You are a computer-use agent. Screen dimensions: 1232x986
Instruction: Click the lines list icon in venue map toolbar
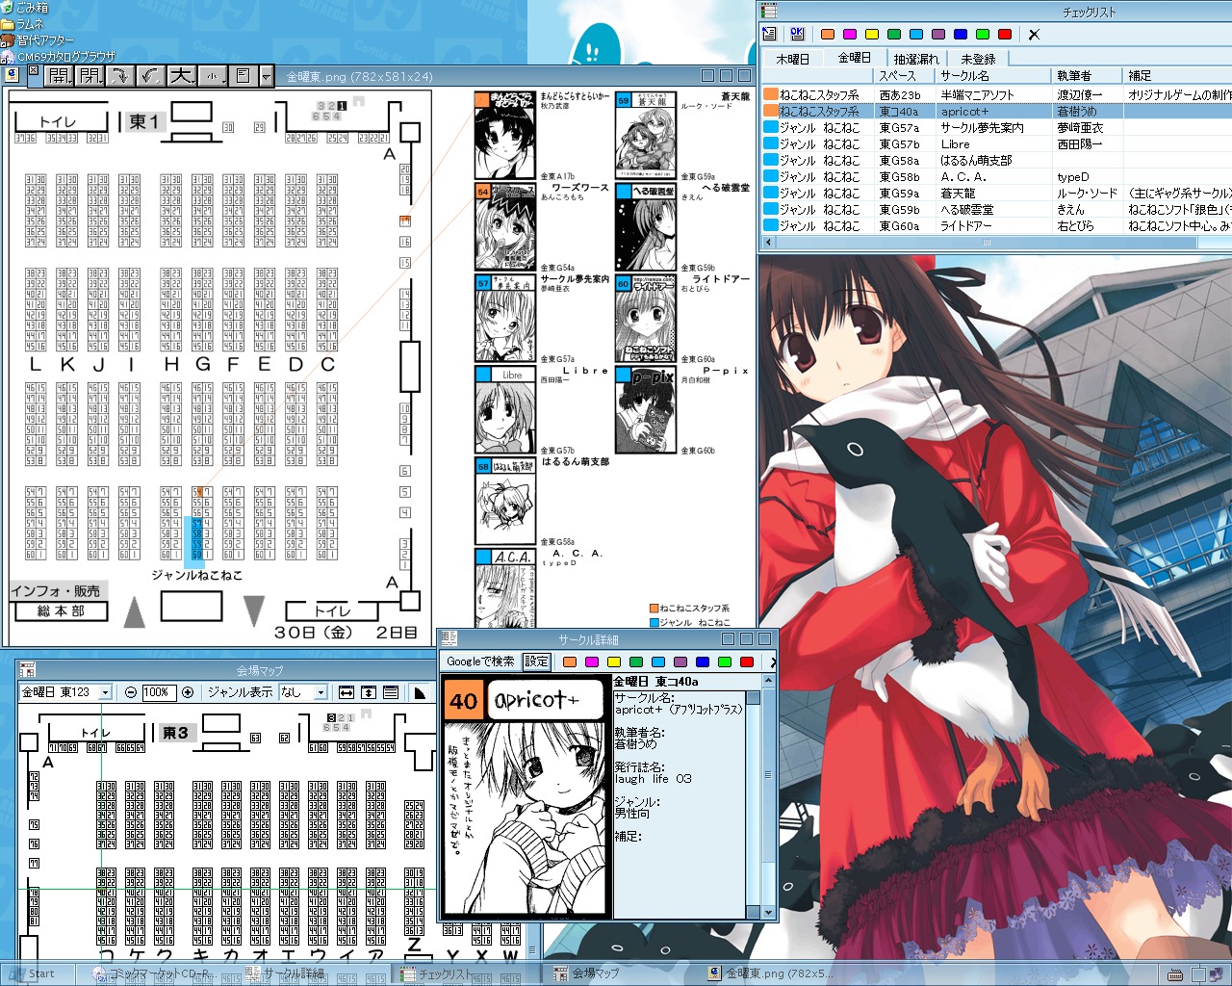tap(391, 692)
